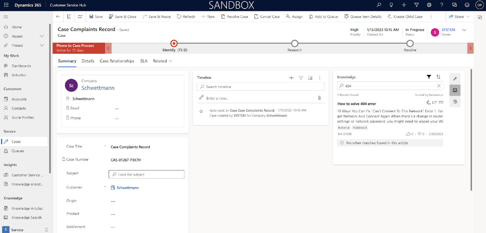Open the wrench tools pane on the right
This screenshot has width=486, height=233.
tap(455, 78)
